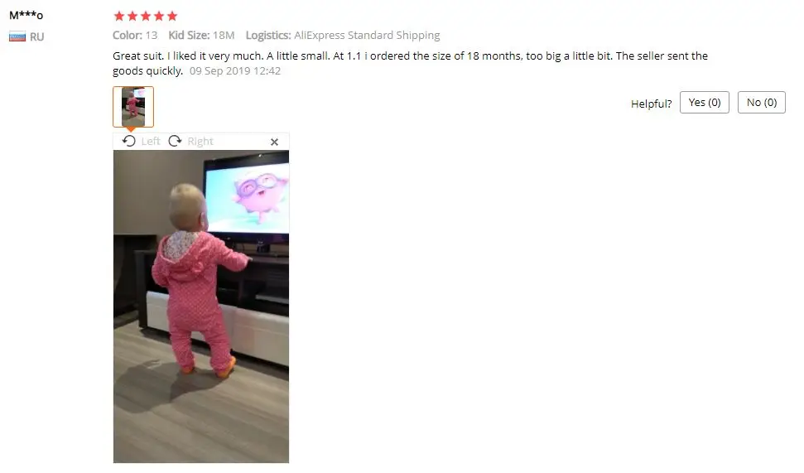Mark review unhelpful with No (0)

(x=762, y=103)
